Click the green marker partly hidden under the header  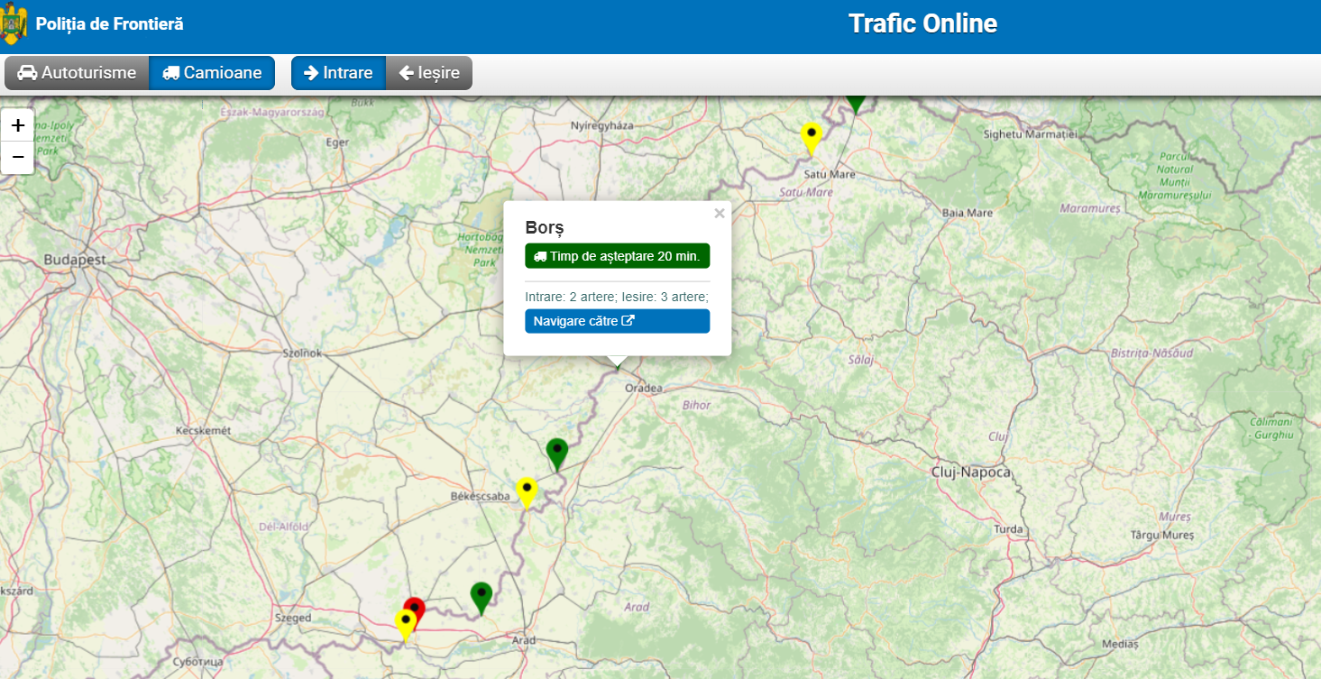(x=855, y=104)
